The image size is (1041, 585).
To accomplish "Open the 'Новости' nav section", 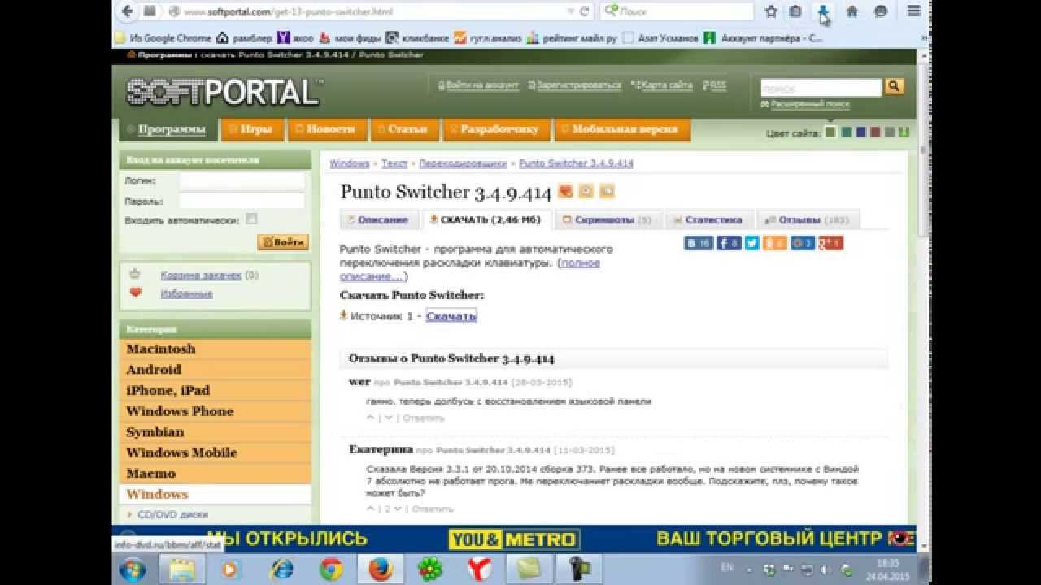I will [x=325, y=129].
